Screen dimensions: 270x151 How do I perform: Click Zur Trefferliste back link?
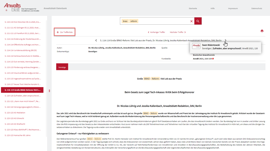point(65,32)
